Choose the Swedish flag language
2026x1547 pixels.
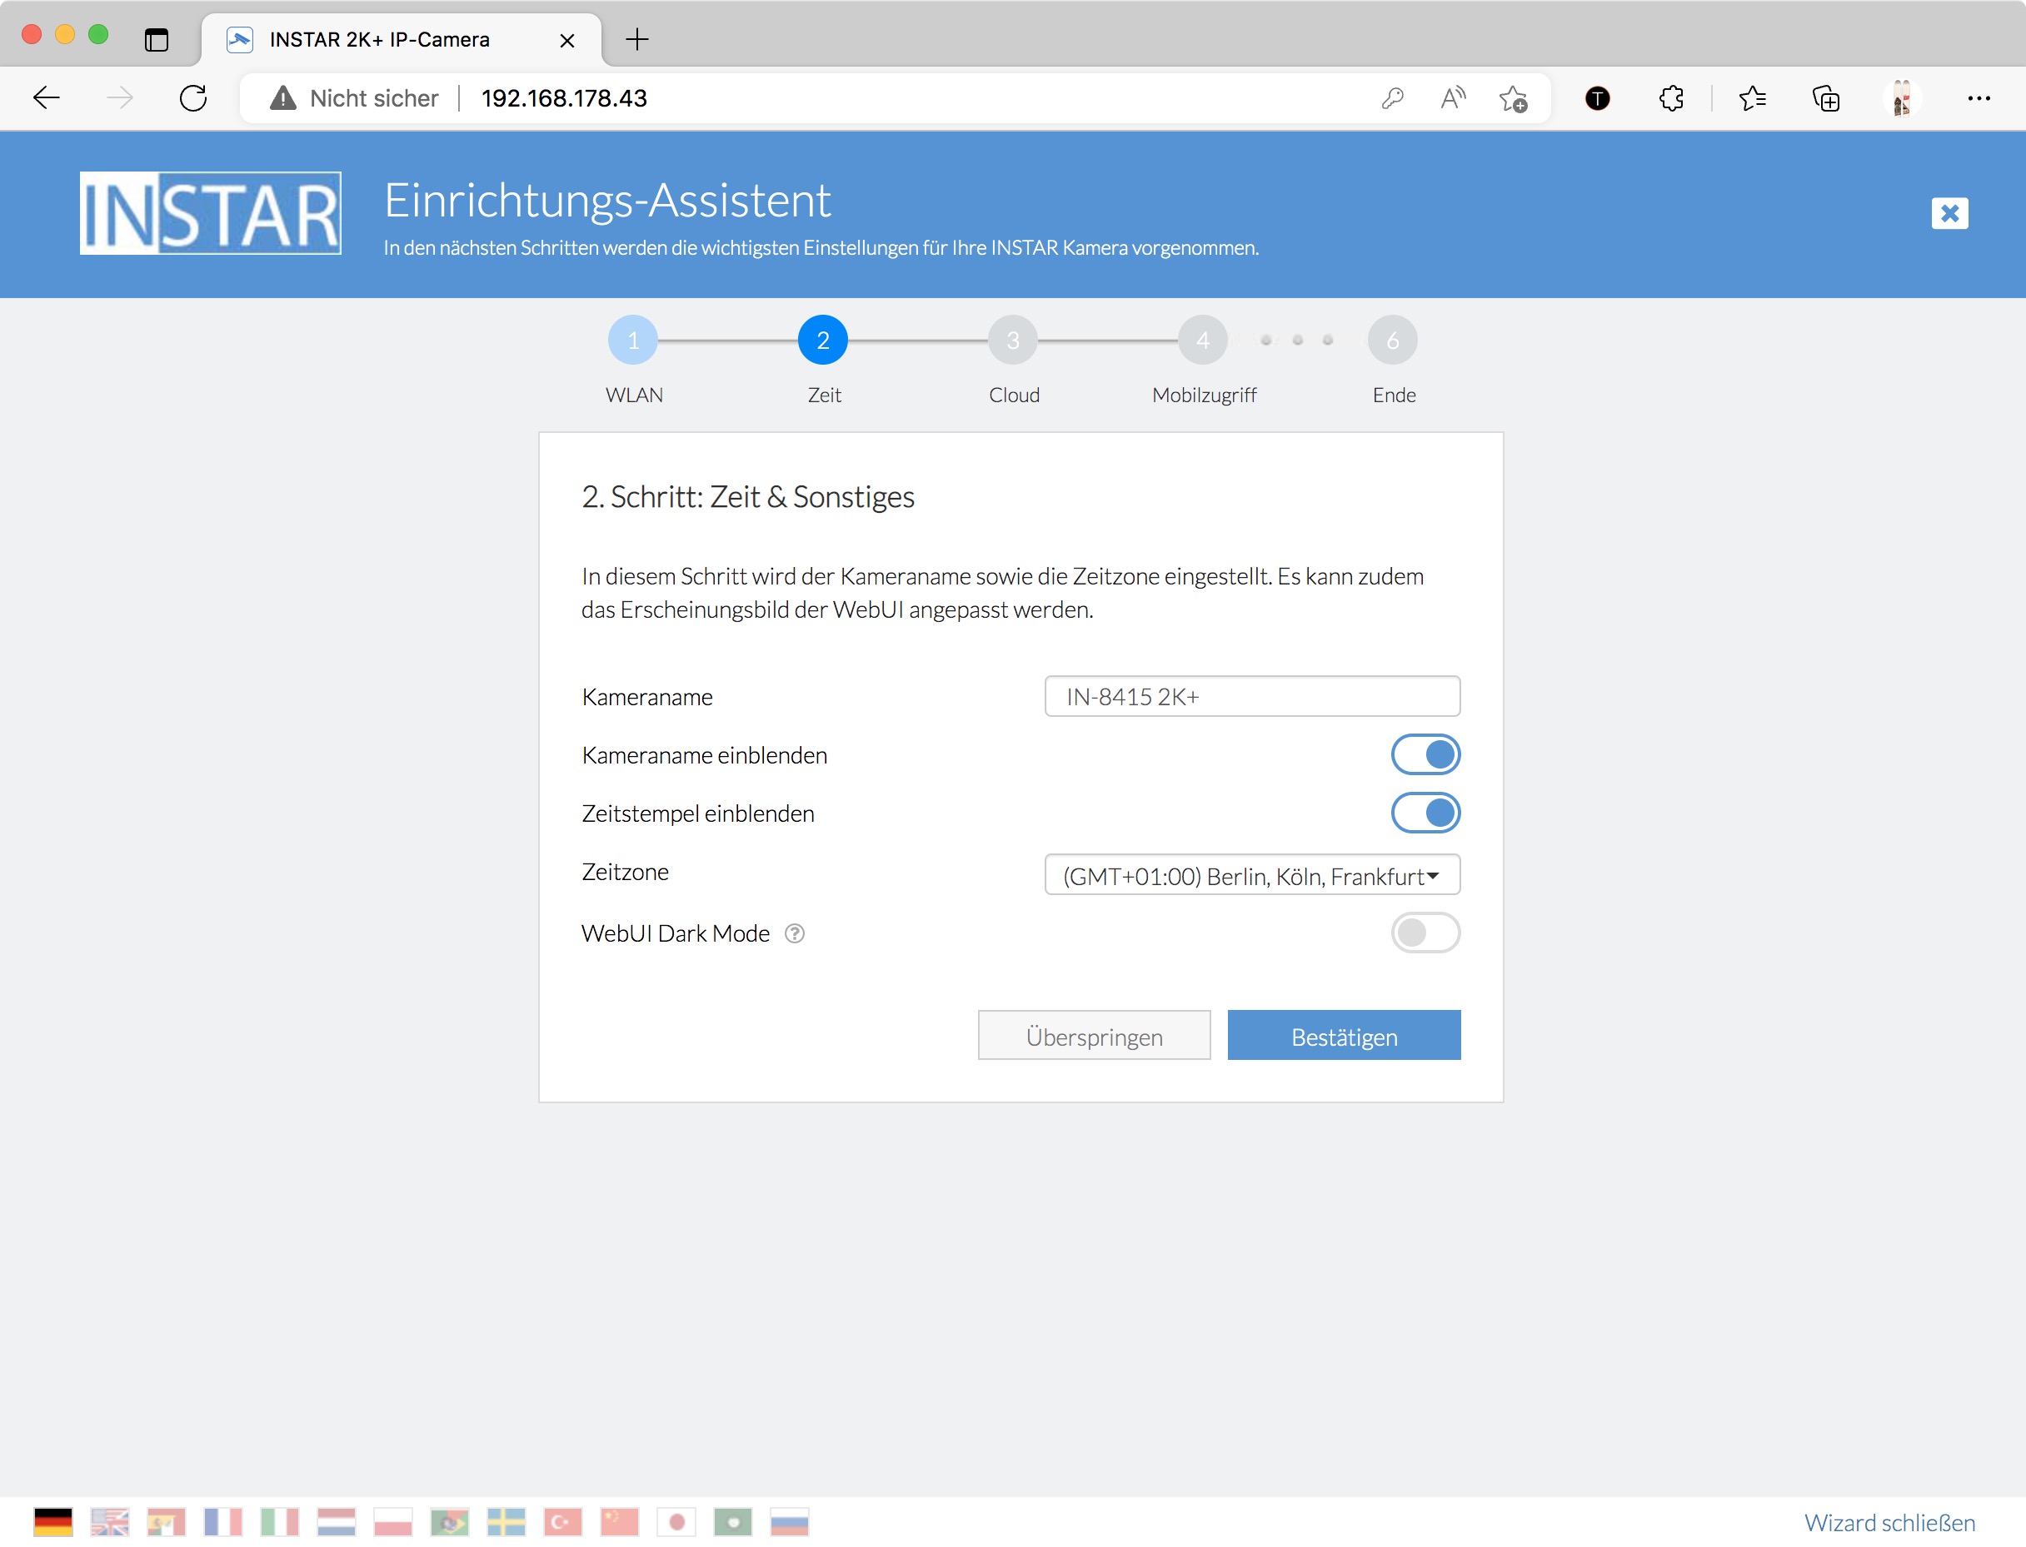click(506, 1521)
